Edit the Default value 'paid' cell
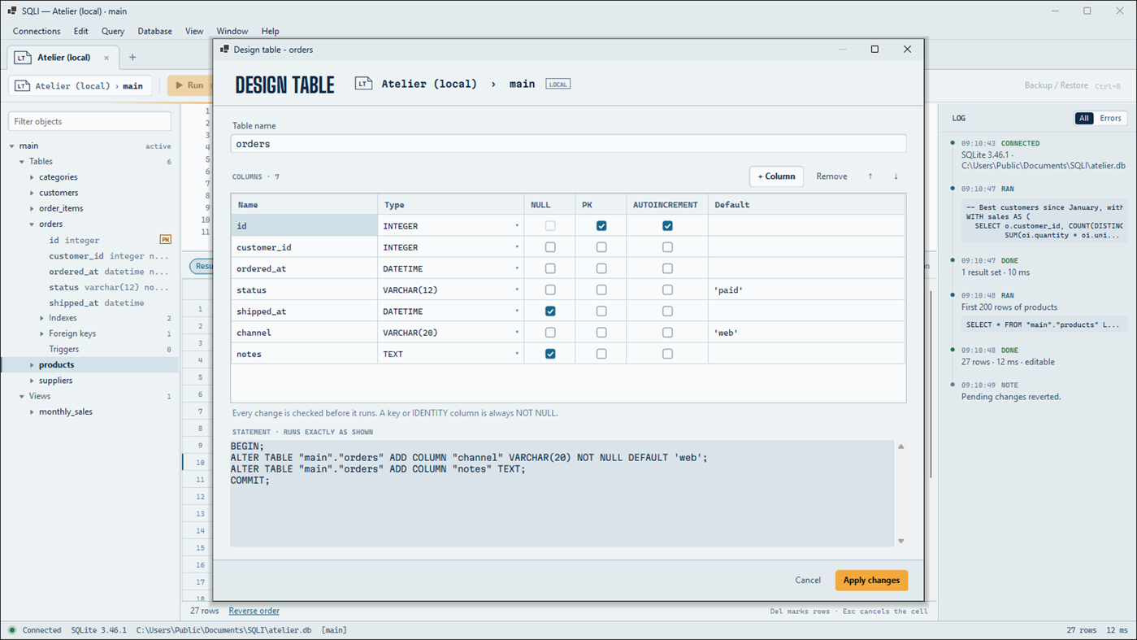 [x=806, y=290]
